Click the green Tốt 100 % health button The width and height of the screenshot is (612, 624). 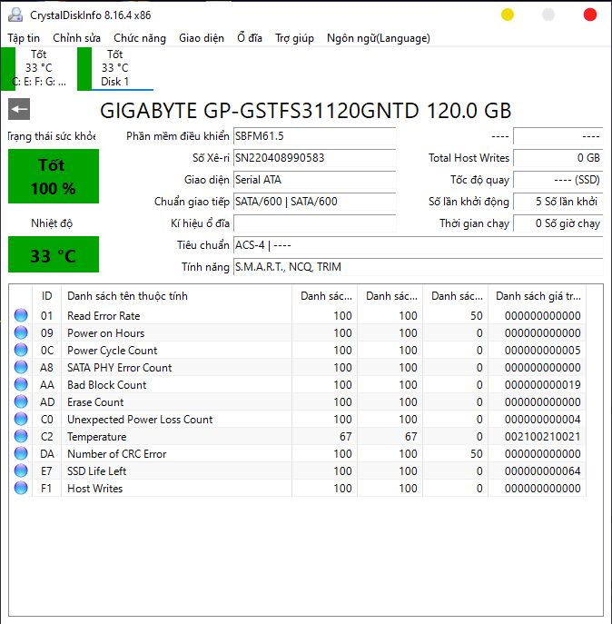coord(53,176)
